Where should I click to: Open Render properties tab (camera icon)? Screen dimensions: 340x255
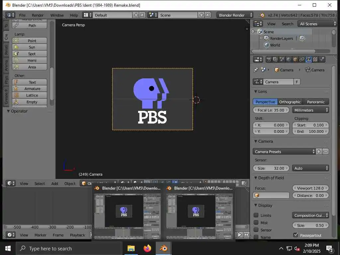click(x=269, y=59)
